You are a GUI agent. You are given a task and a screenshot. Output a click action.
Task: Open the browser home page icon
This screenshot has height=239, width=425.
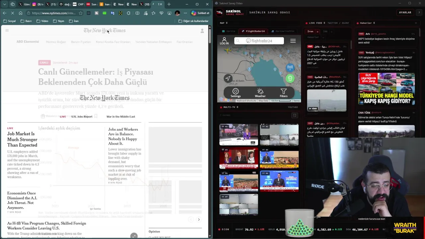click(21, 13)
